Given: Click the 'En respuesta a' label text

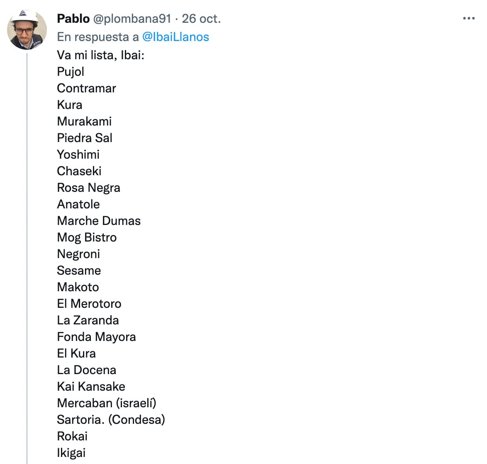Looking at the screenshot, I should click(98, 37).
